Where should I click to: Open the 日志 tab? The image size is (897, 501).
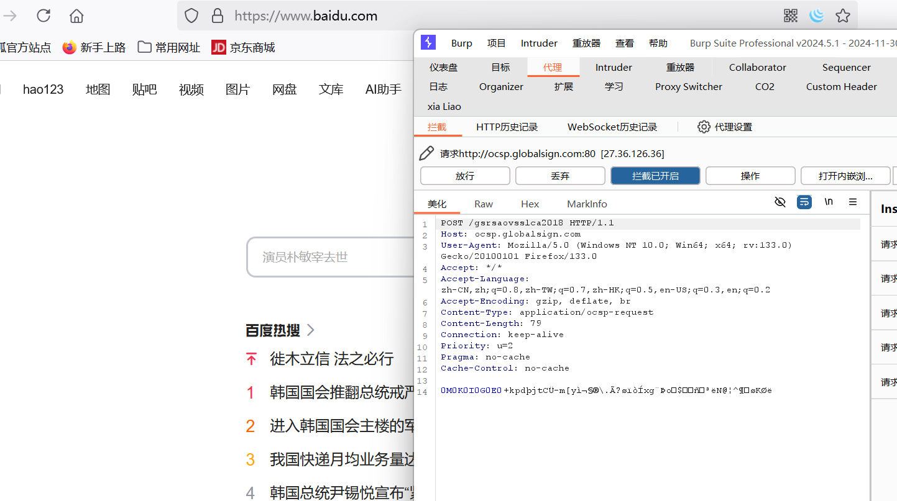pyautogui.click(x=438, y=86)
